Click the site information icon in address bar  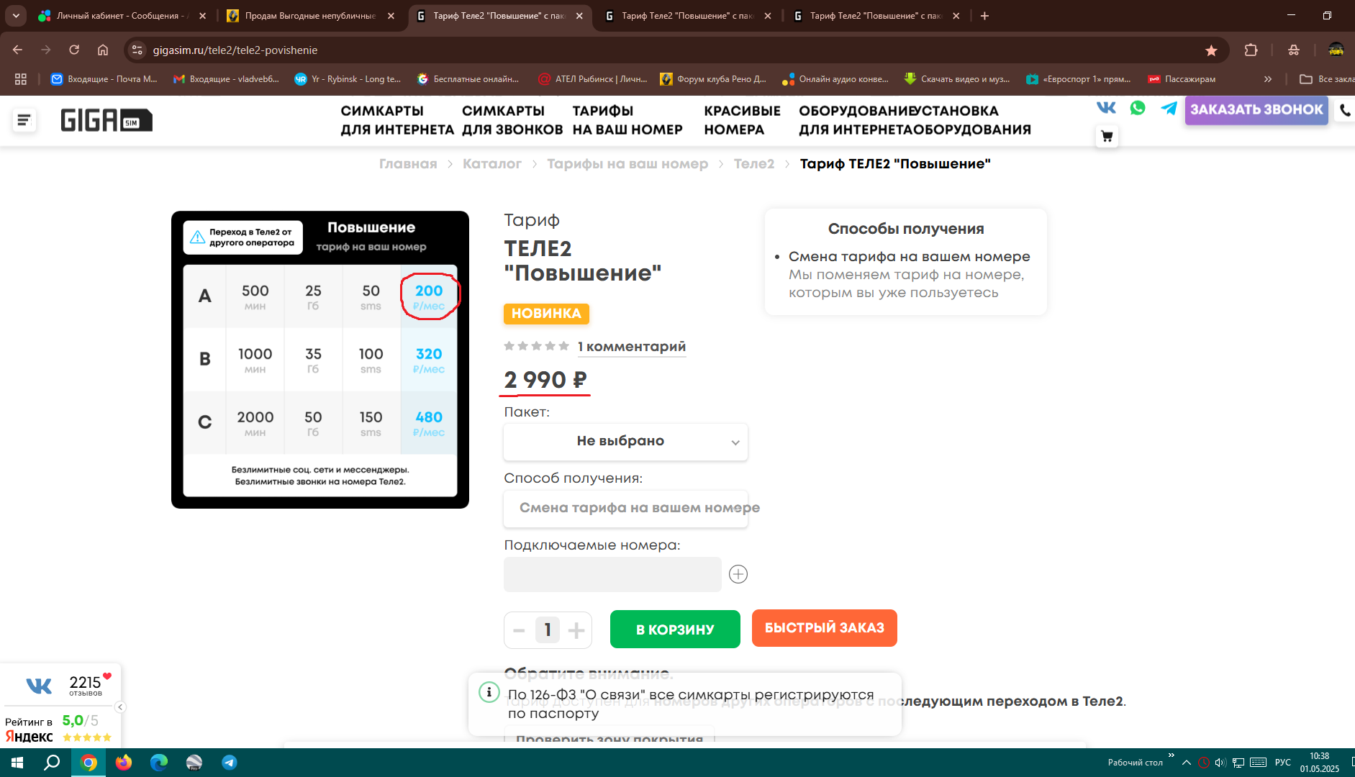coord(137,50)
